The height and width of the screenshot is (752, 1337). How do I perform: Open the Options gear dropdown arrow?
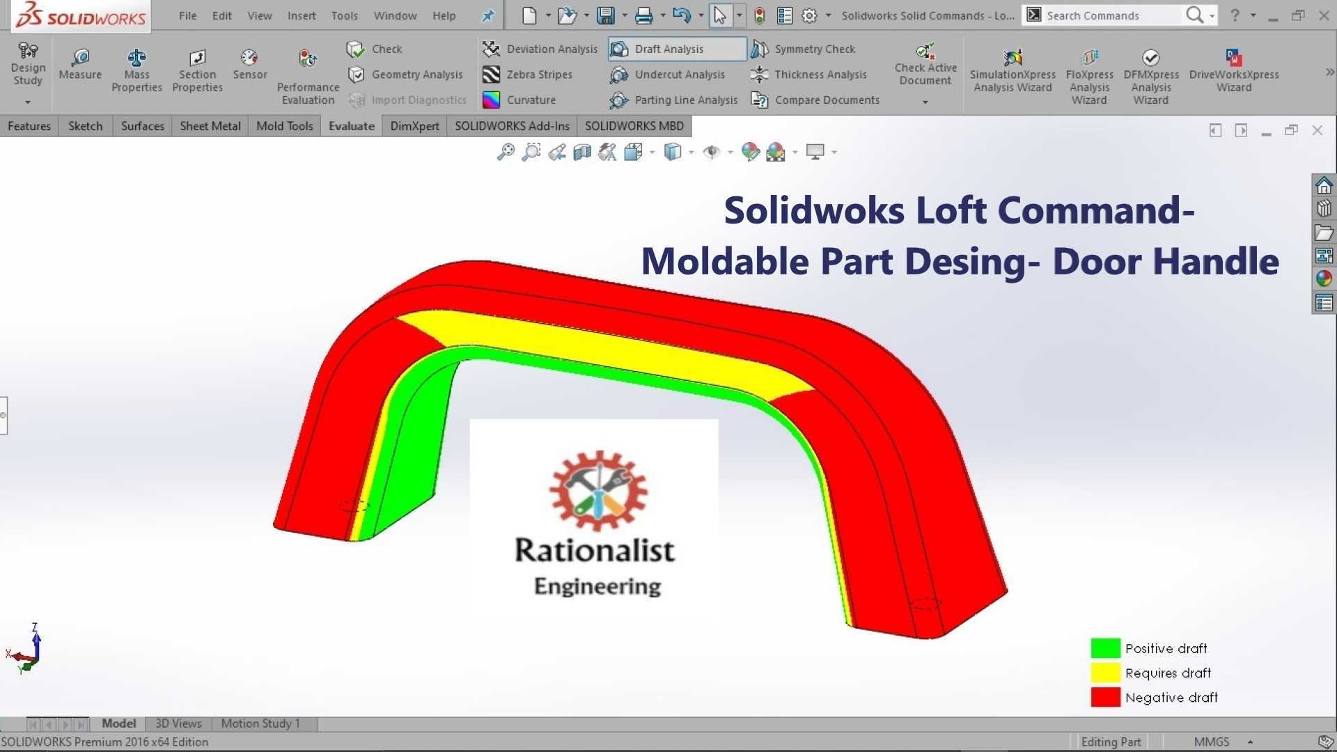coord(828,15)
